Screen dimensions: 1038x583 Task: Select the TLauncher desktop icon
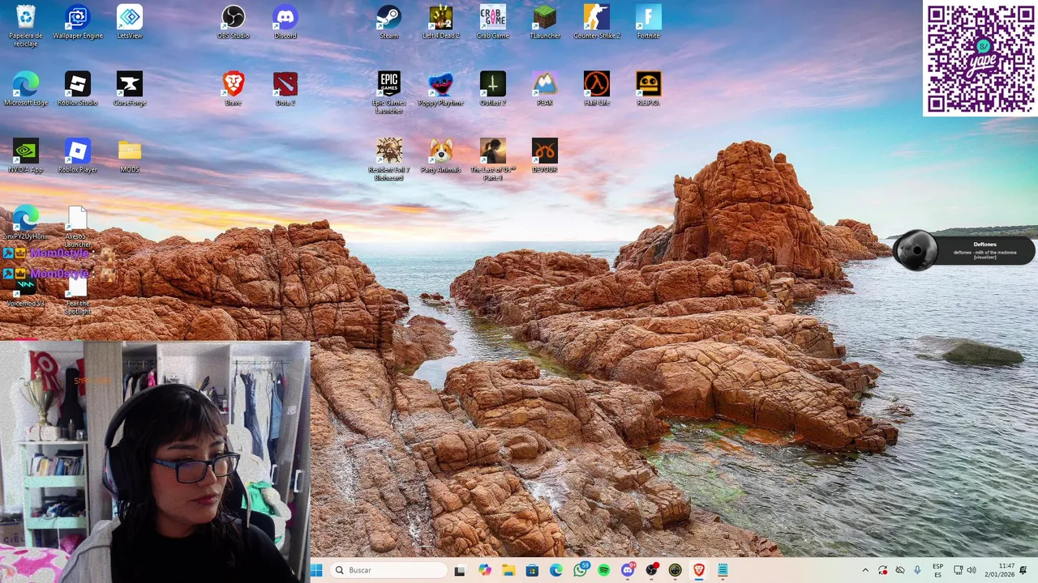pos(545,22)
